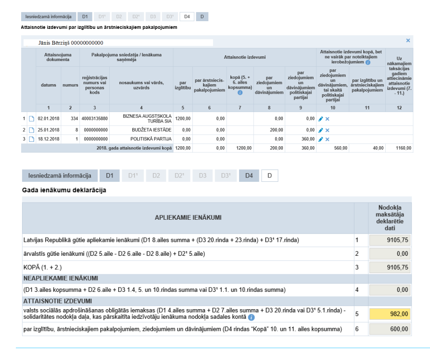
Task: Click highlighted field with 982,00
Action: 390,314
